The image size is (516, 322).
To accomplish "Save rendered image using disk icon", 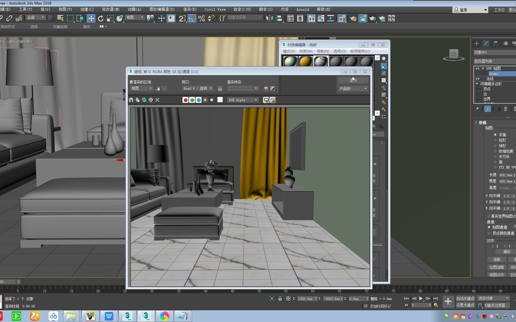I will (131, 100).
